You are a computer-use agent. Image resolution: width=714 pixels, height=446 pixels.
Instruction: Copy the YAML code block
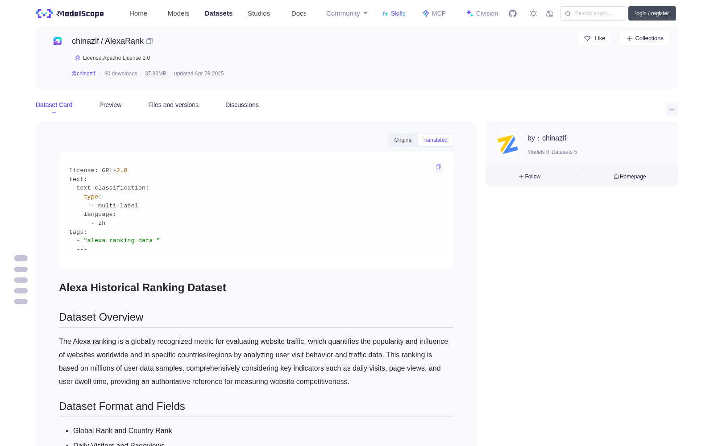(x=438, y=167)
